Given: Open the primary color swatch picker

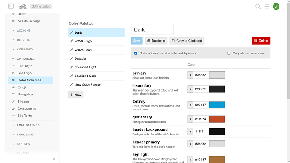Looking at the screenshot, I should tap(217, 75).
